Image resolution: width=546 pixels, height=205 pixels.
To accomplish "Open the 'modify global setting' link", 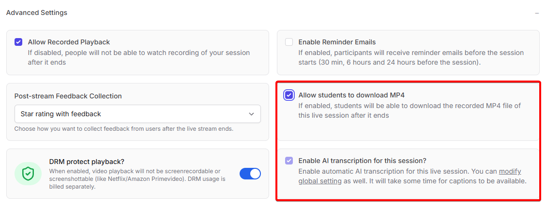I will click(x=510, y=171).
